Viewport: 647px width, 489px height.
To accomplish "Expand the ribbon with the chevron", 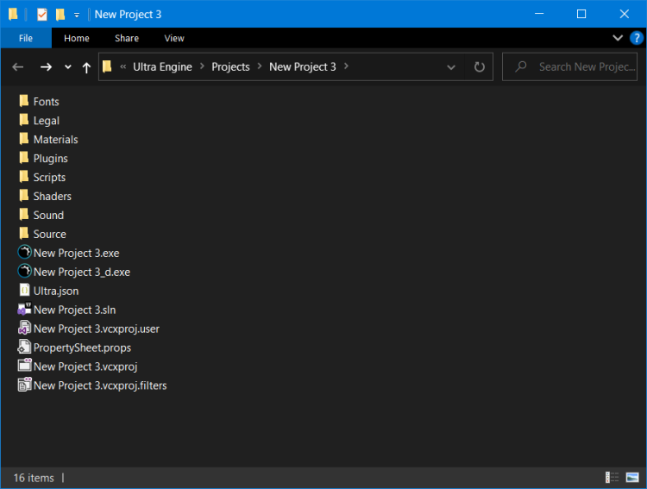I will (x=618, y=38).
